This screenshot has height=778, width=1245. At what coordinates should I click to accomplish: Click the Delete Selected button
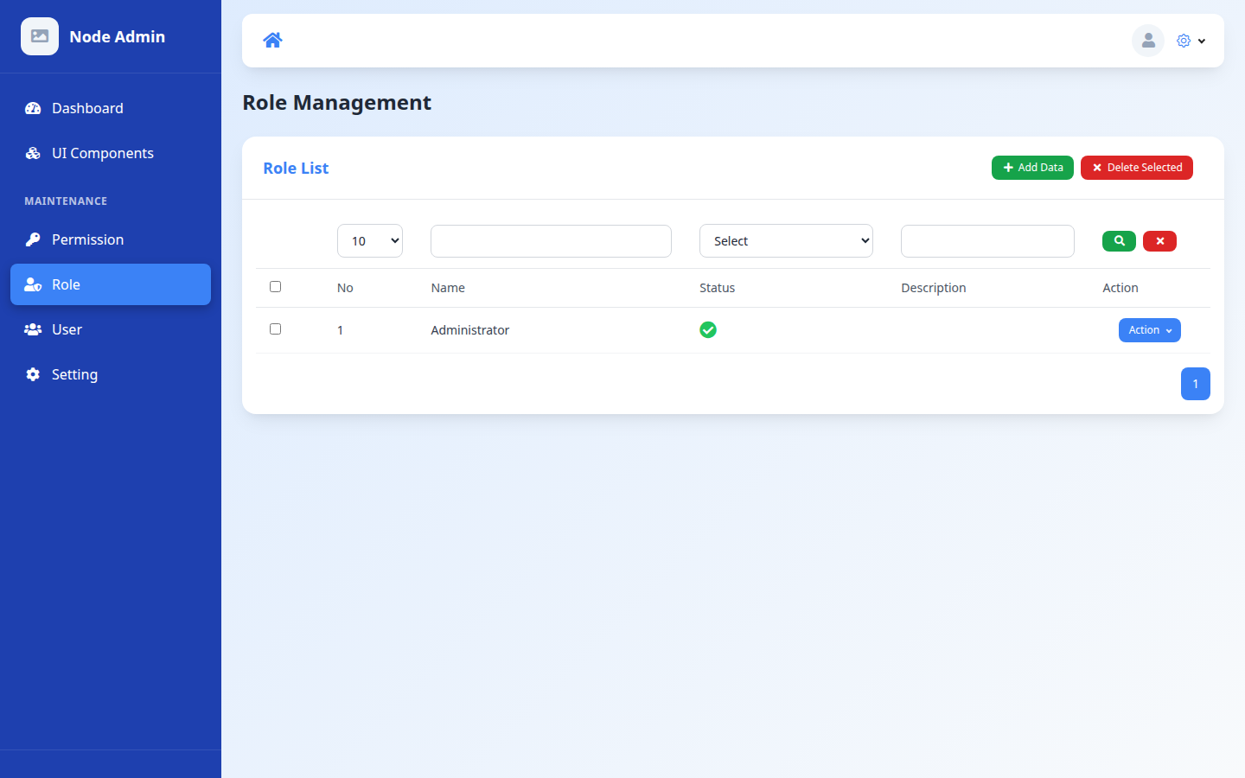coord(1137,168)
